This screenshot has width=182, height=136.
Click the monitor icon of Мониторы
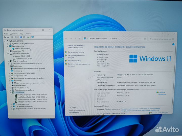point(12,81)
